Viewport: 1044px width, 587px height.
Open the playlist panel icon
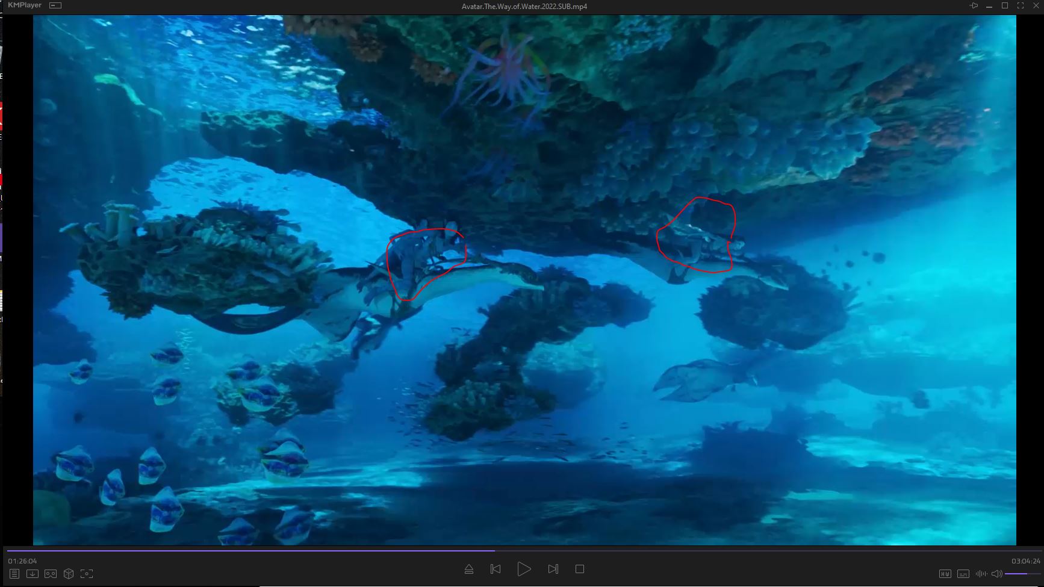tap(14, 574)
